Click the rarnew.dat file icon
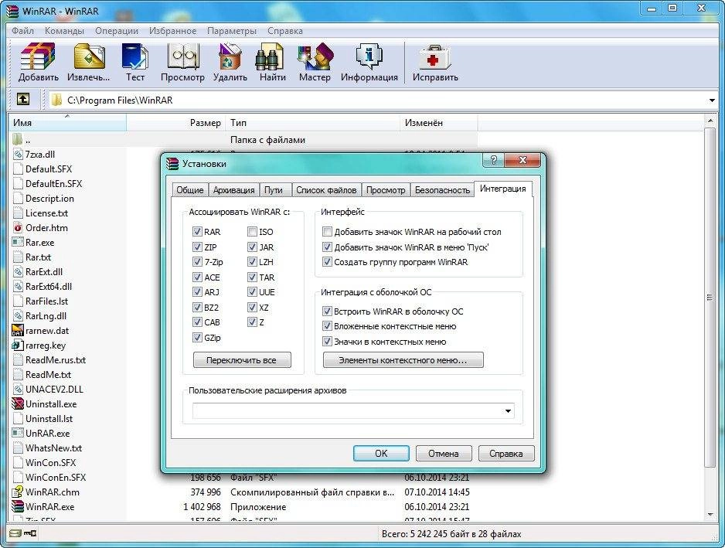The width and height of the screenshot is (725, 548). click(18, 330)
